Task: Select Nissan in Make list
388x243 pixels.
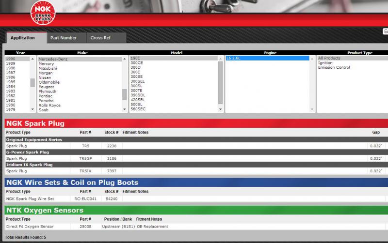Action: tap(45, 77)
